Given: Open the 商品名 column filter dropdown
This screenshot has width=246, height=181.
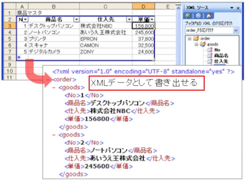Looking at the screenshot, I should pos(76,20).
